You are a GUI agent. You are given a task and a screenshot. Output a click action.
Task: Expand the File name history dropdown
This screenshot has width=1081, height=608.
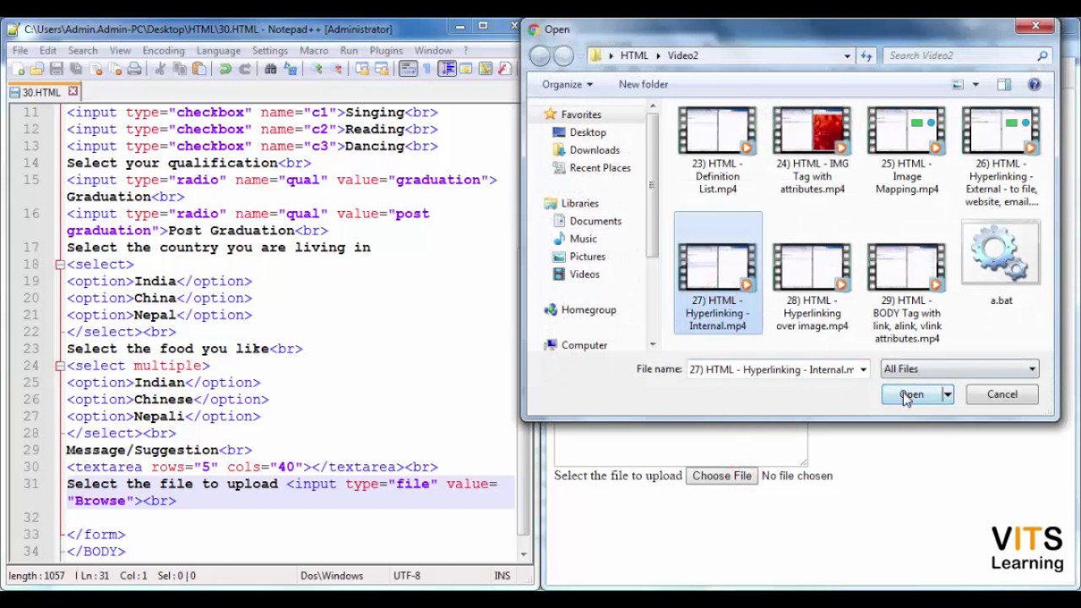coord(862,370)
